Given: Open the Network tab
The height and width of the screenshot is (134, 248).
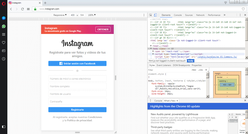Looking at the screenshot, I should (200, 15).
